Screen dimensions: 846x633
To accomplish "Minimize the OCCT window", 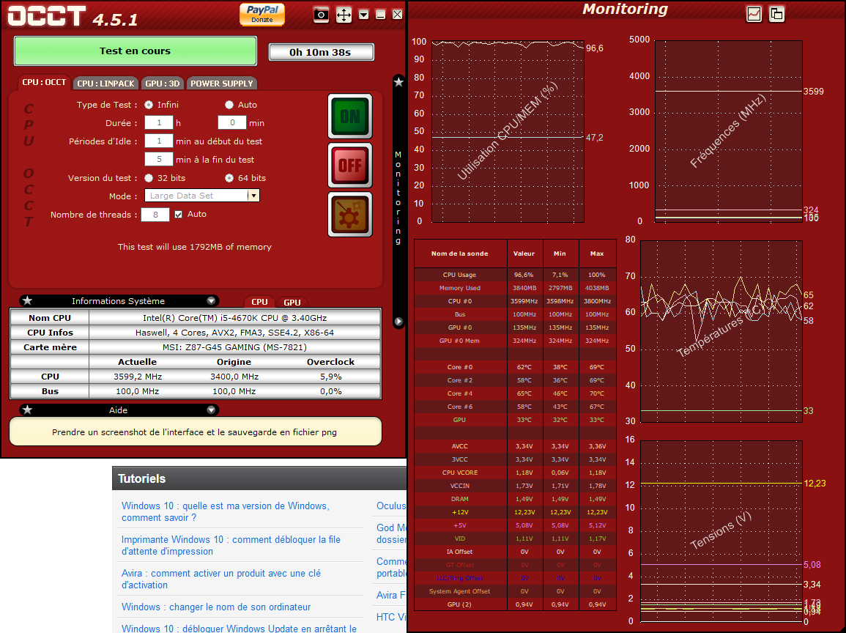I will [380, 15].
